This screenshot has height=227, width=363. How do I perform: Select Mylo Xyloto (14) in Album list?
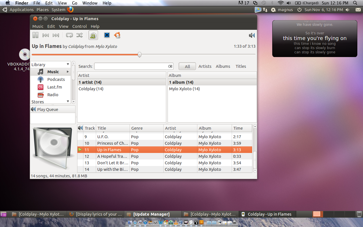point(212,89)
